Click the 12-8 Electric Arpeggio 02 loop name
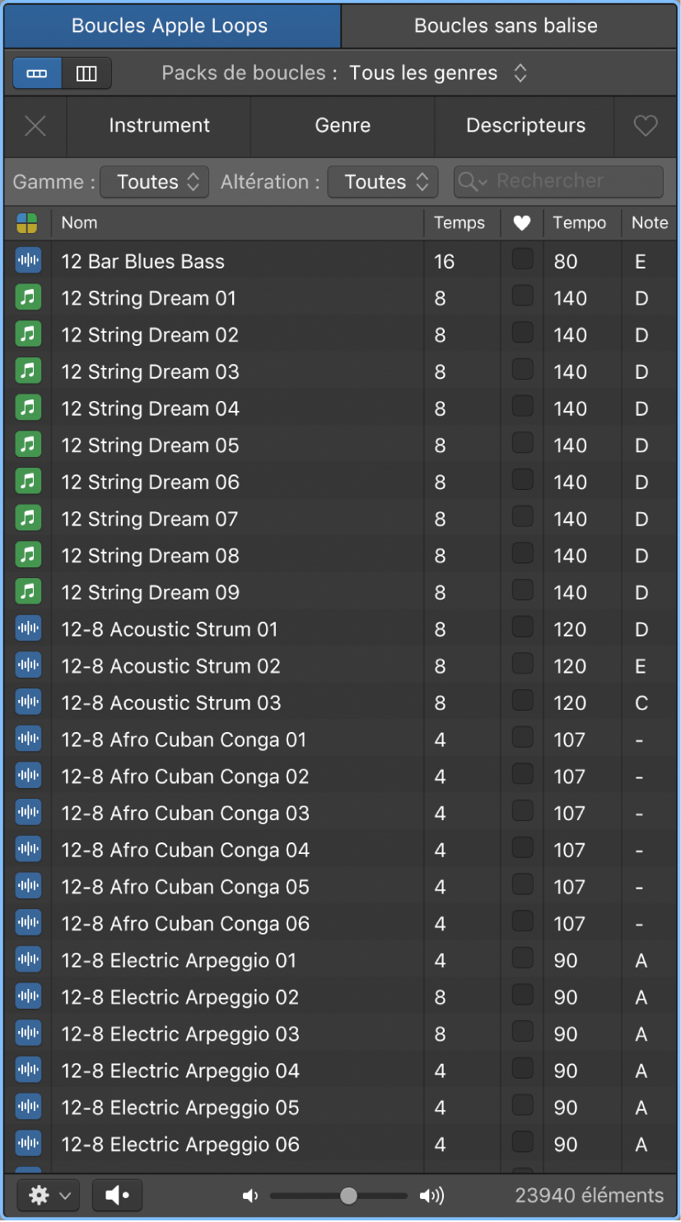 [x=180, y=997]
